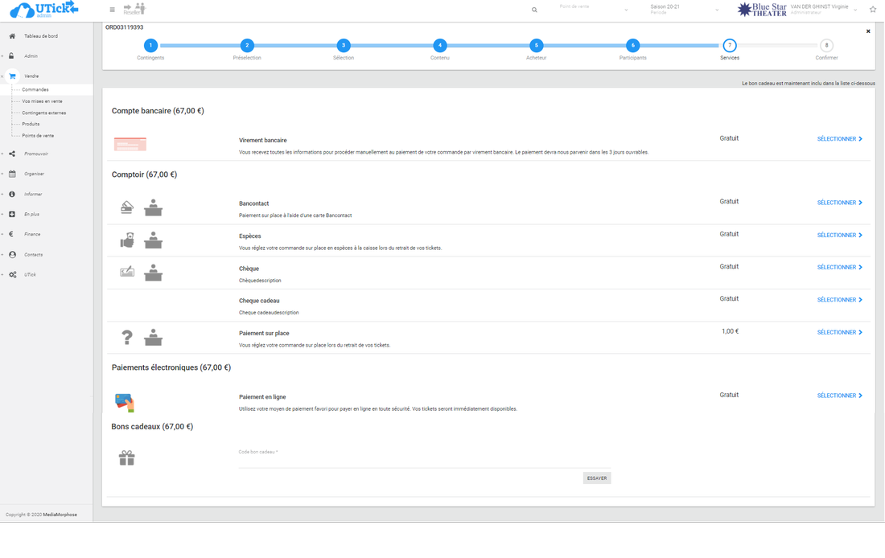885x558 pixels.
Task: Jump to step 8 Confirmer
Action: tap(826, 46)
